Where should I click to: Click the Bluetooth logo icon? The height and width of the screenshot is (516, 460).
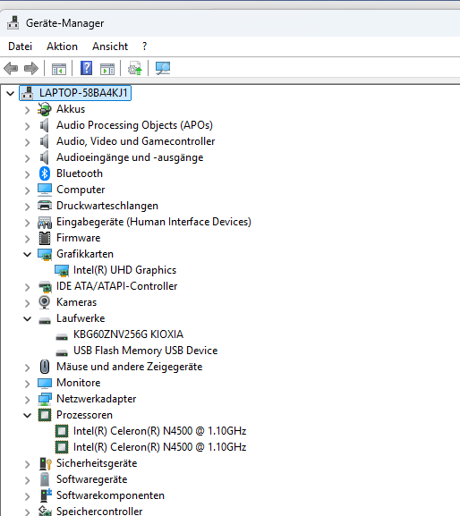[x=45, y=173]
